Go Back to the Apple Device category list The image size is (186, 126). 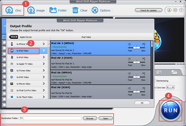[14, 37]
